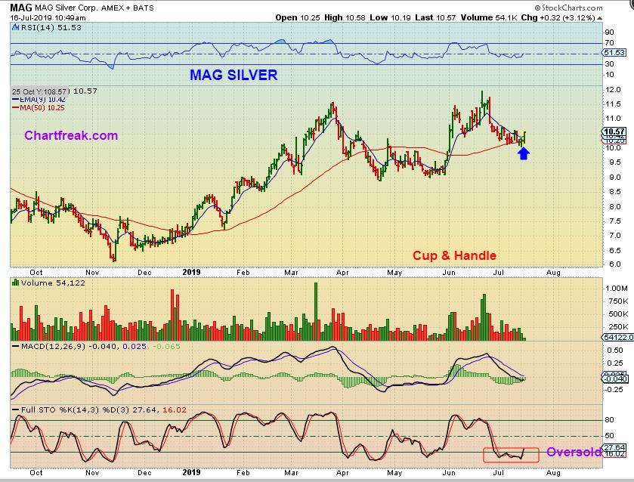634x482 pixels.
Task: Click 'Aug' on the price chart date axis
Action: 553,273
